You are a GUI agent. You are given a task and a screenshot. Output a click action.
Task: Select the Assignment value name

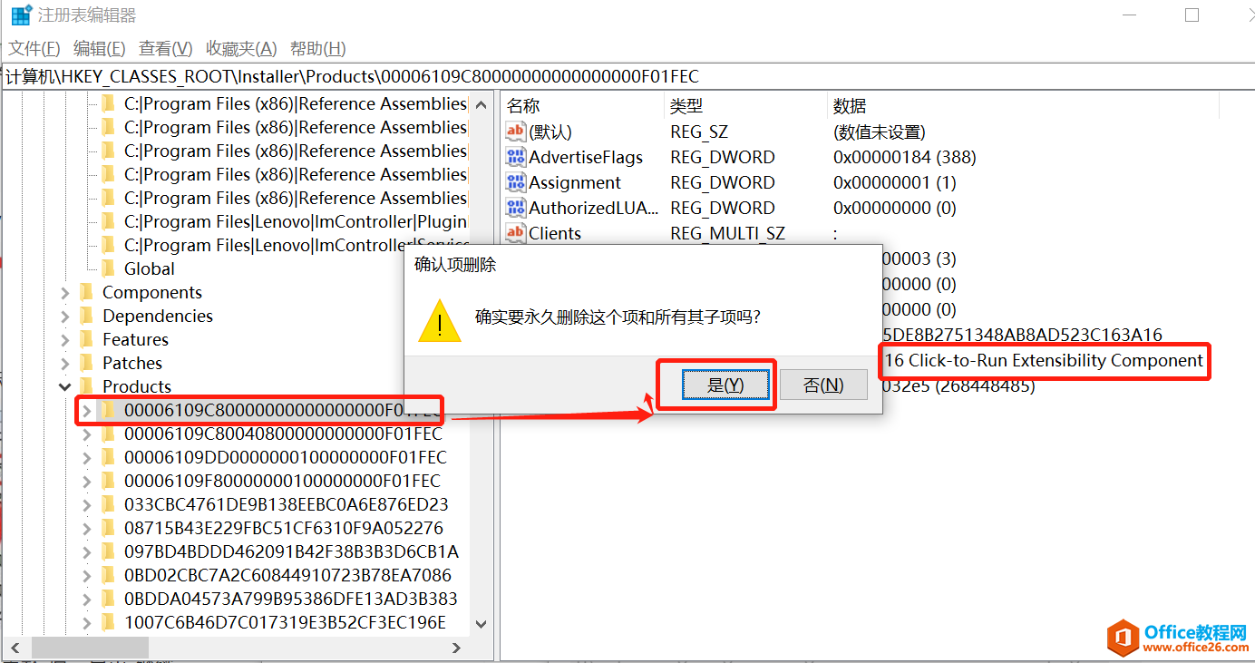tap(575, 183)
